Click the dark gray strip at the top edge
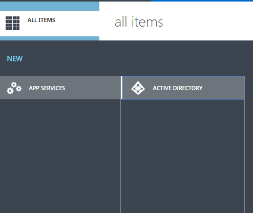The height and width of the screenshot is (213, 253). click(x=75, y=1)
